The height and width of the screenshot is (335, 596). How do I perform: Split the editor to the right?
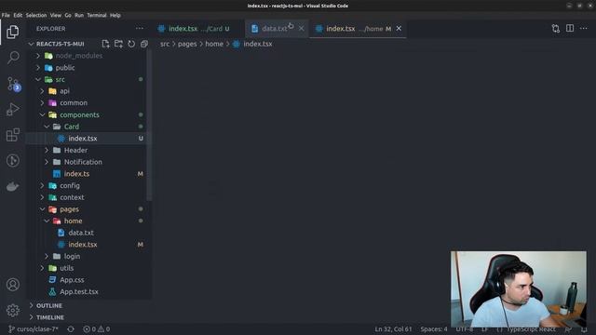570,29
